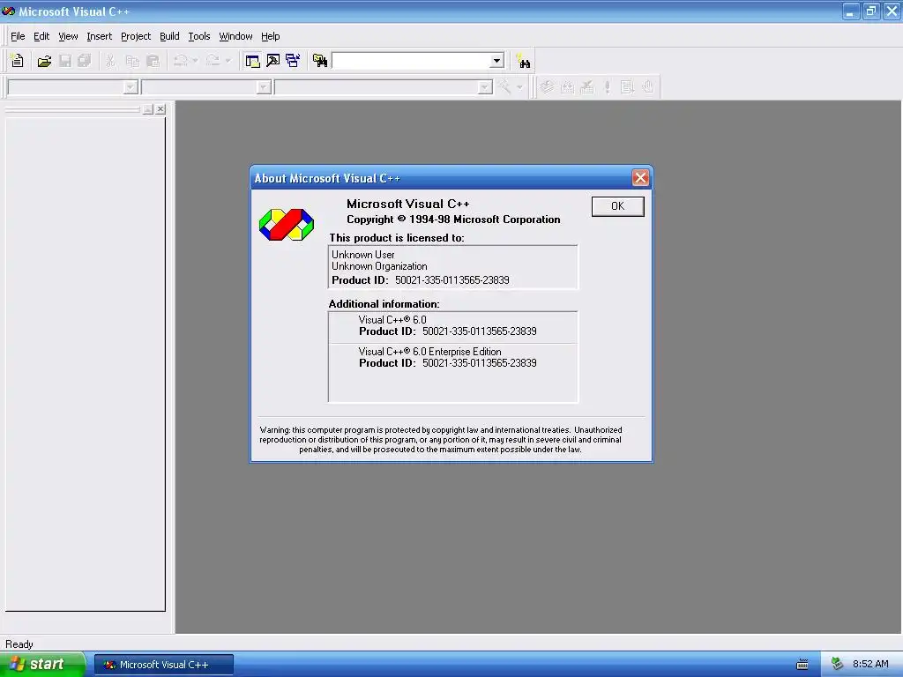Click OK in the About dialog
The height and width of the screenshot is (677, 903).
click(x=618, y=206)
